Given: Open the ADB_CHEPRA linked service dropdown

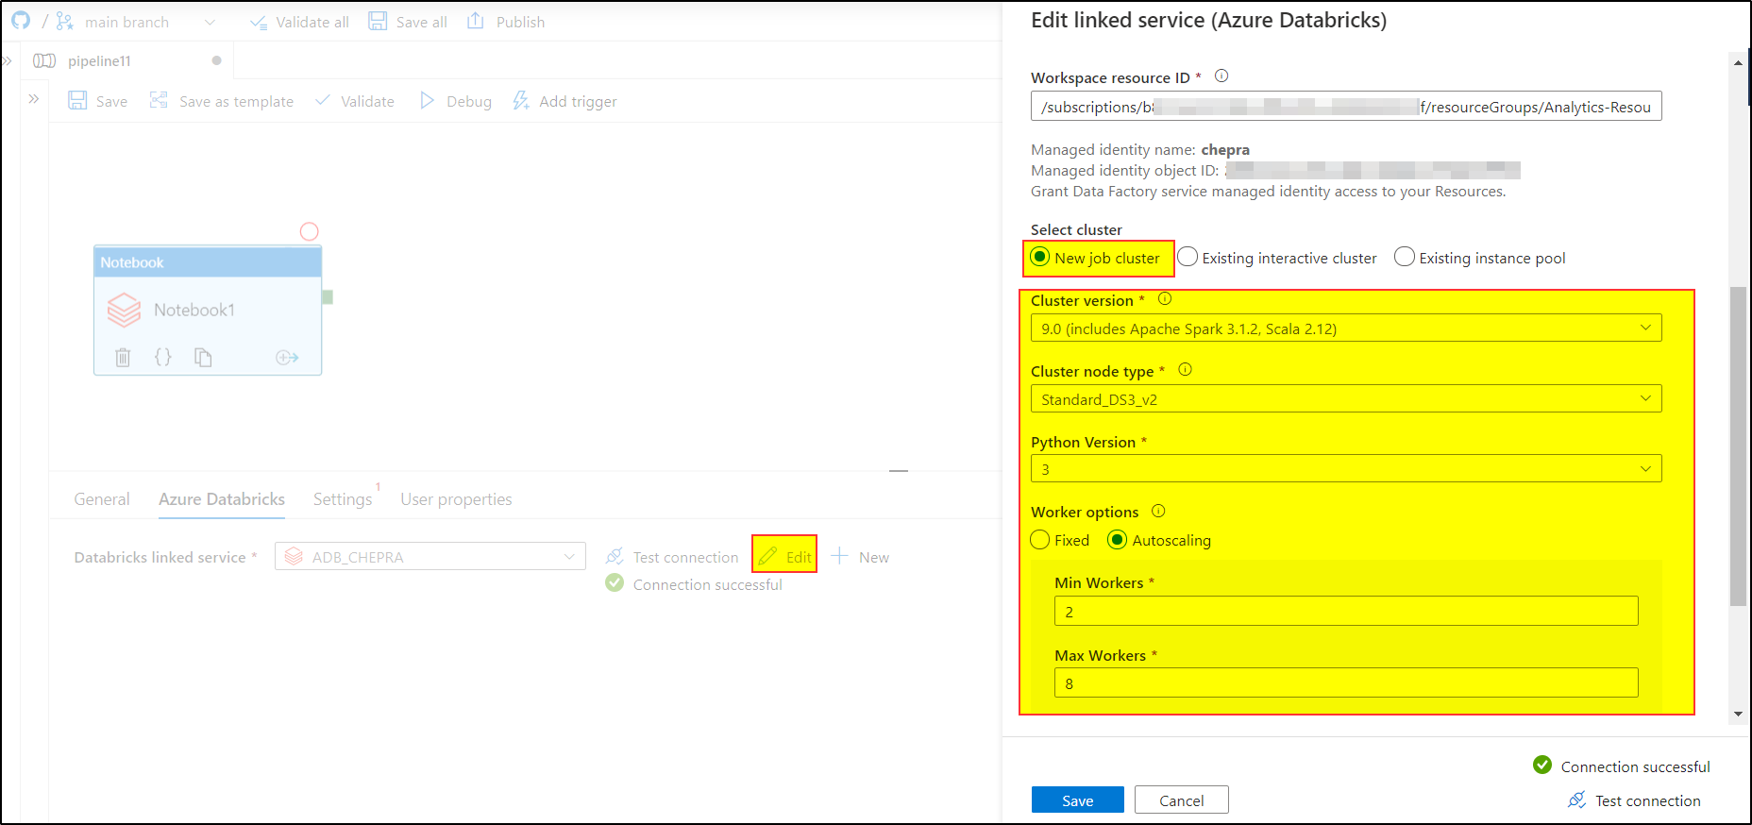Looking at the screenshot, I should pos(430,557).
